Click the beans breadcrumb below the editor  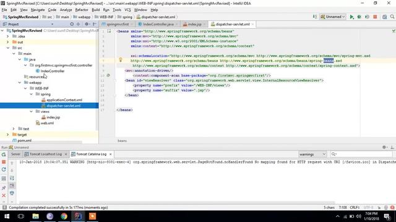[x=122, y=141]
